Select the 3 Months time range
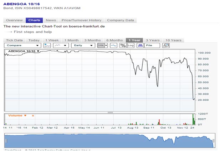 [92, 40]
